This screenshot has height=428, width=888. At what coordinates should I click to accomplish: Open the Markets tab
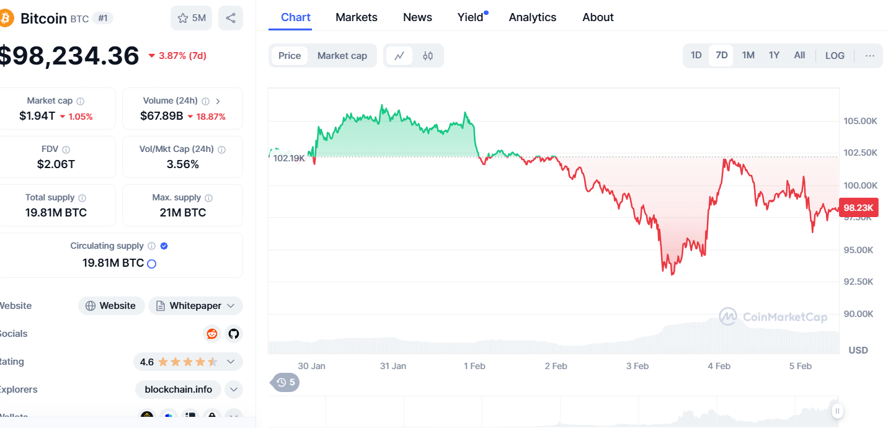357,17
